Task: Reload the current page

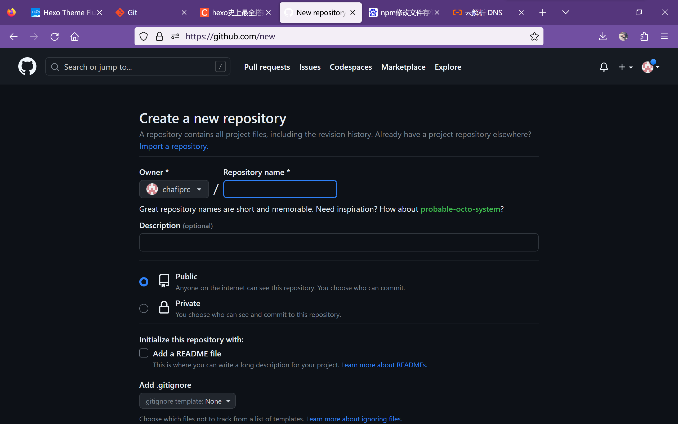Action: tap(55, 37)
